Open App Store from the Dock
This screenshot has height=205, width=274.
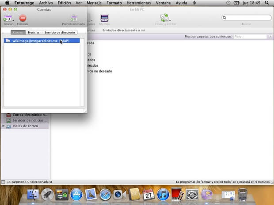[x=76, y=194]
